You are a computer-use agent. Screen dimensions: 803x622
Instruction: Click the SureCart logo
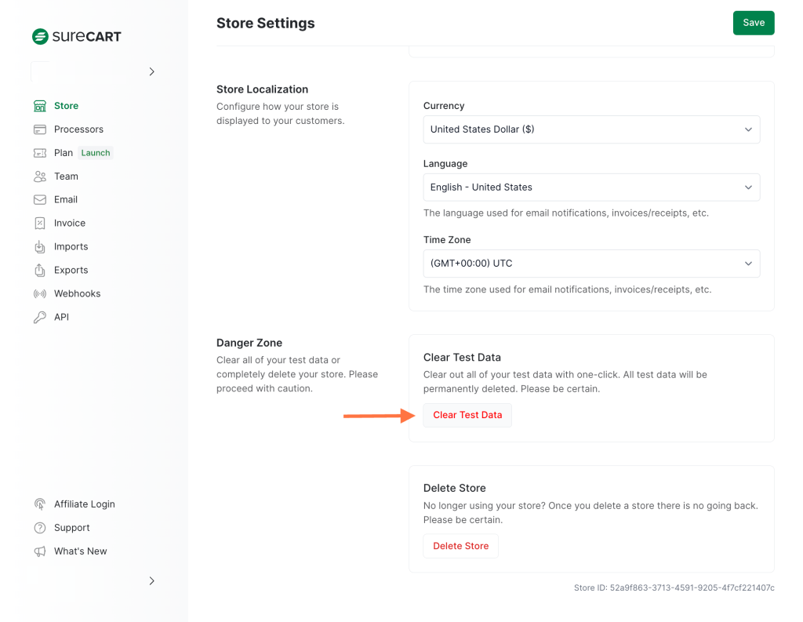pos(76,36)
